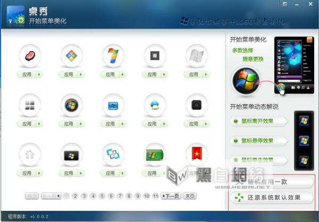Image resolution: width=319 pixels, height=222 pixels.
Task: Apply the number 7 icon with 应用
Action: click(x=110, y=74)
